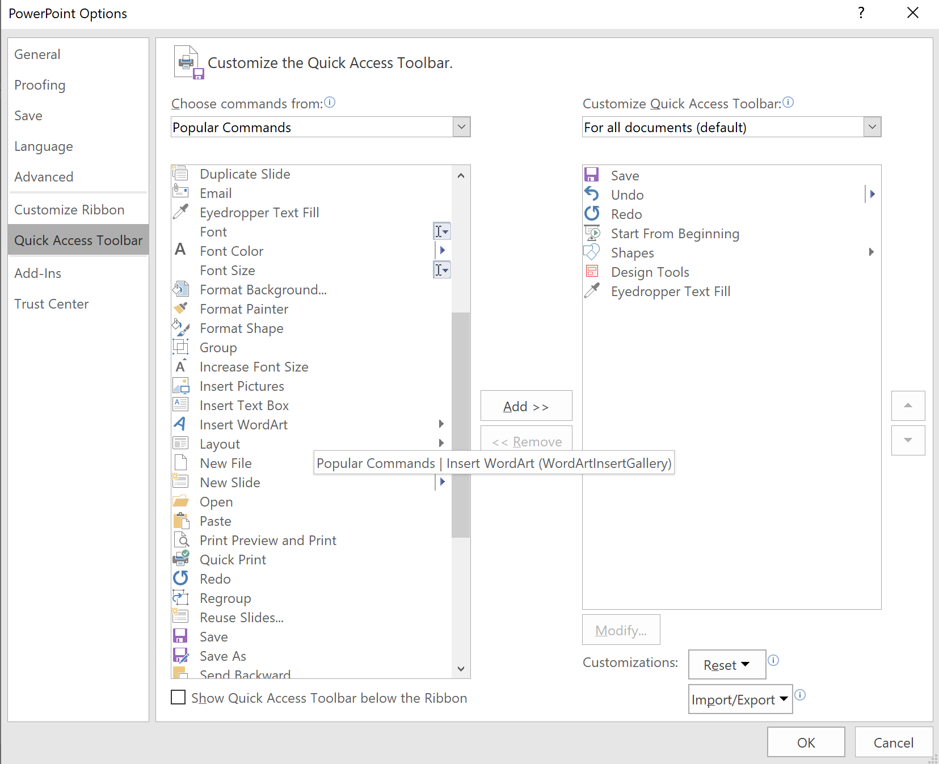Select Regroup command icon
This screenshot has width=939, height=764.
pos(180,597)
